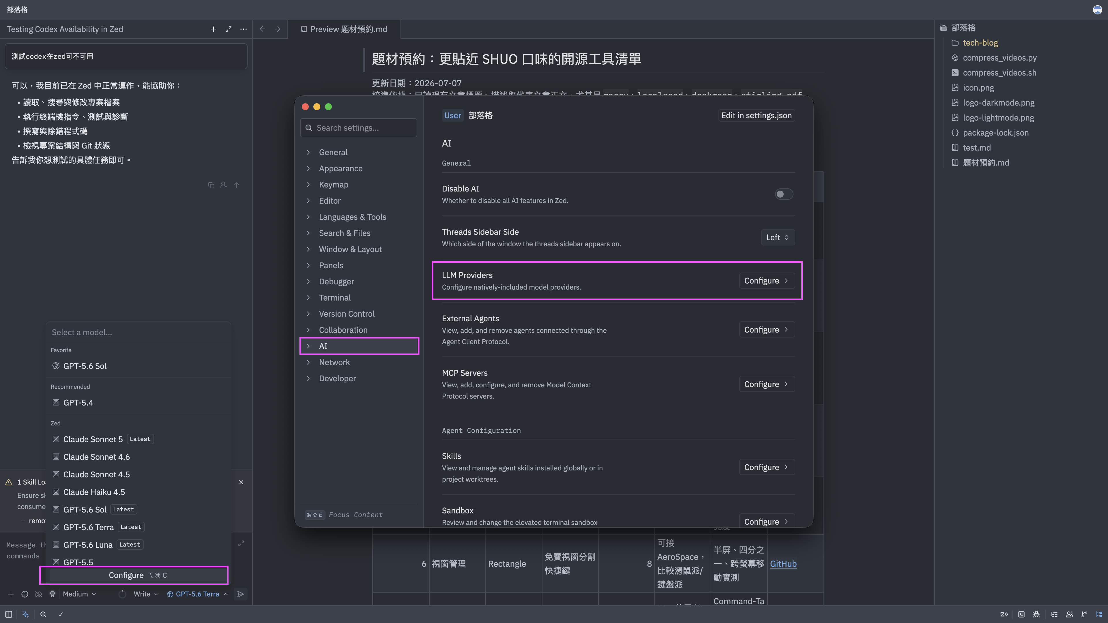Image resolution: width=1108 pixels, height=623 pixels.
Task: Send message with paper plane icon
Action: pos(241,594)
